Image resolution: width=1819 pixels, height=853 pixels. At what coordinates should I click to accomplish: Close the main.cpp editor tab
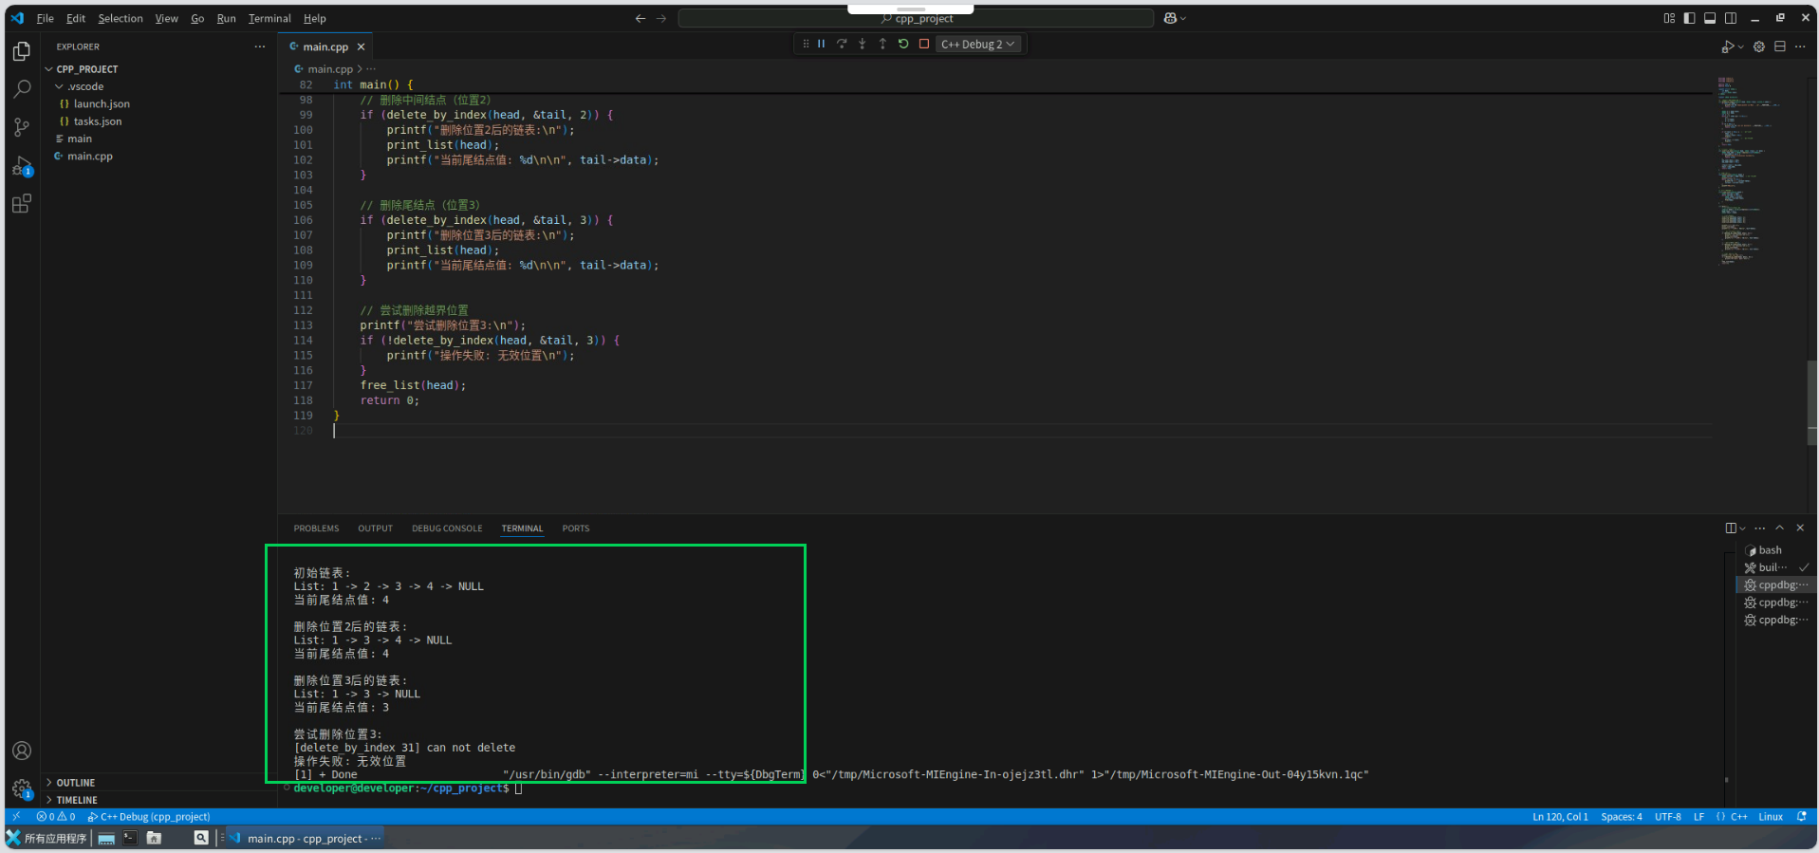[361, 46]
